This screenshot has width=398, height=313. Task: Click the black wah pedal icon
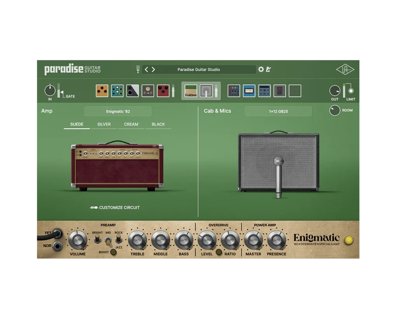click(x=132, y=90)
